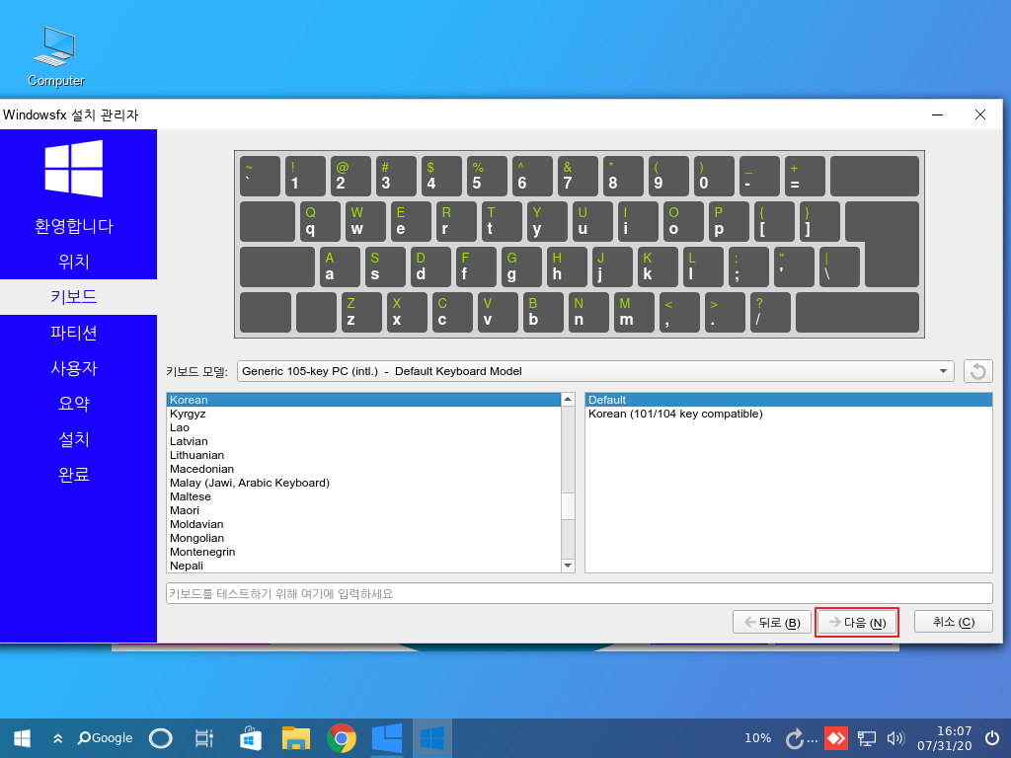Open the keyboard model dropdown
This screenshot has height=758, width=1011.
595,371
